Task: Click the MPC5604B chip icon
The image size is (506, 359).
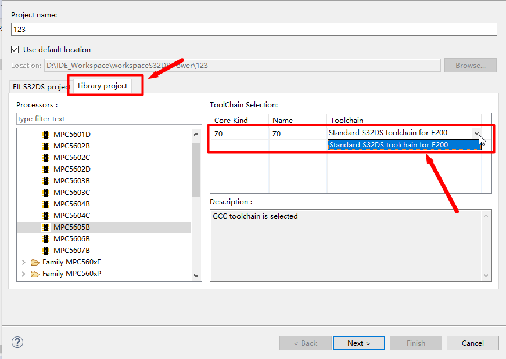Action: point(45,204)
